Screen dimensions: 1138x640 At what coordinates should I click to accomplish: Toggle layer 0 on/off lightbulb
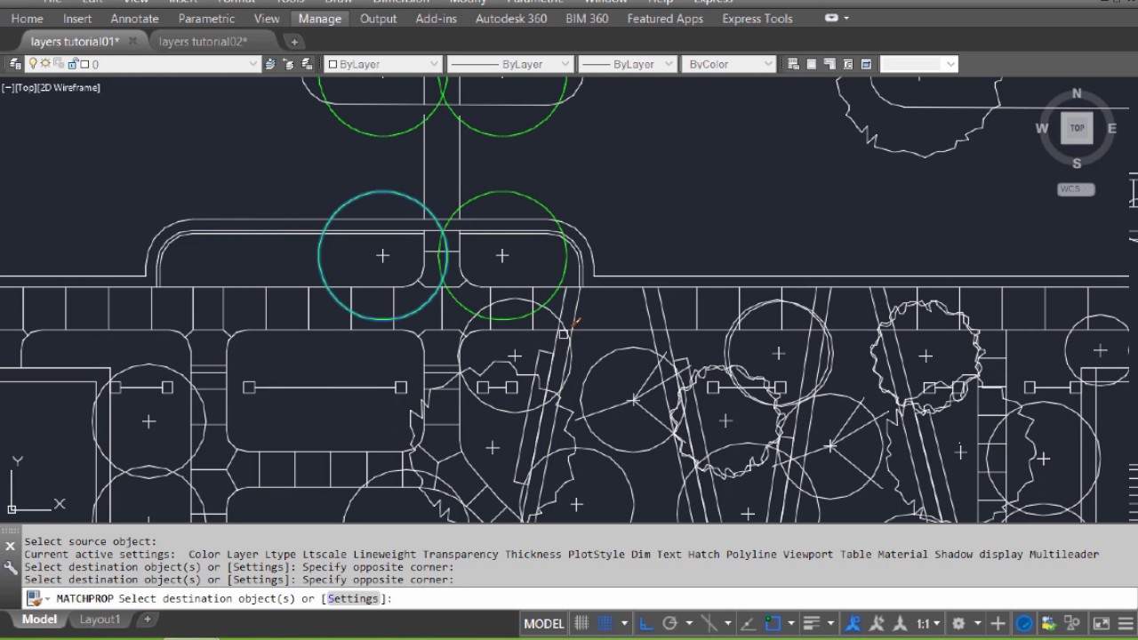click(33, 64)
